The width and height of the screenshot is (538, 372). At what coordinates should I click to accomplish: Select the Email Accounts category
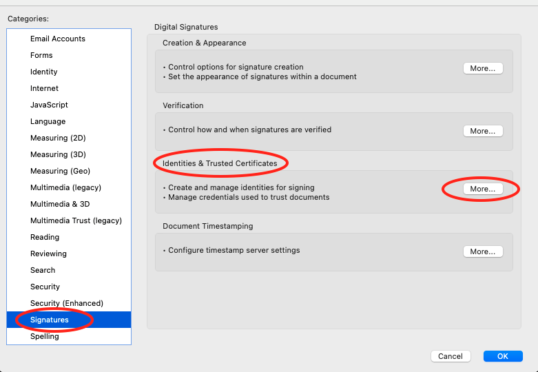[x=69, y=39]
